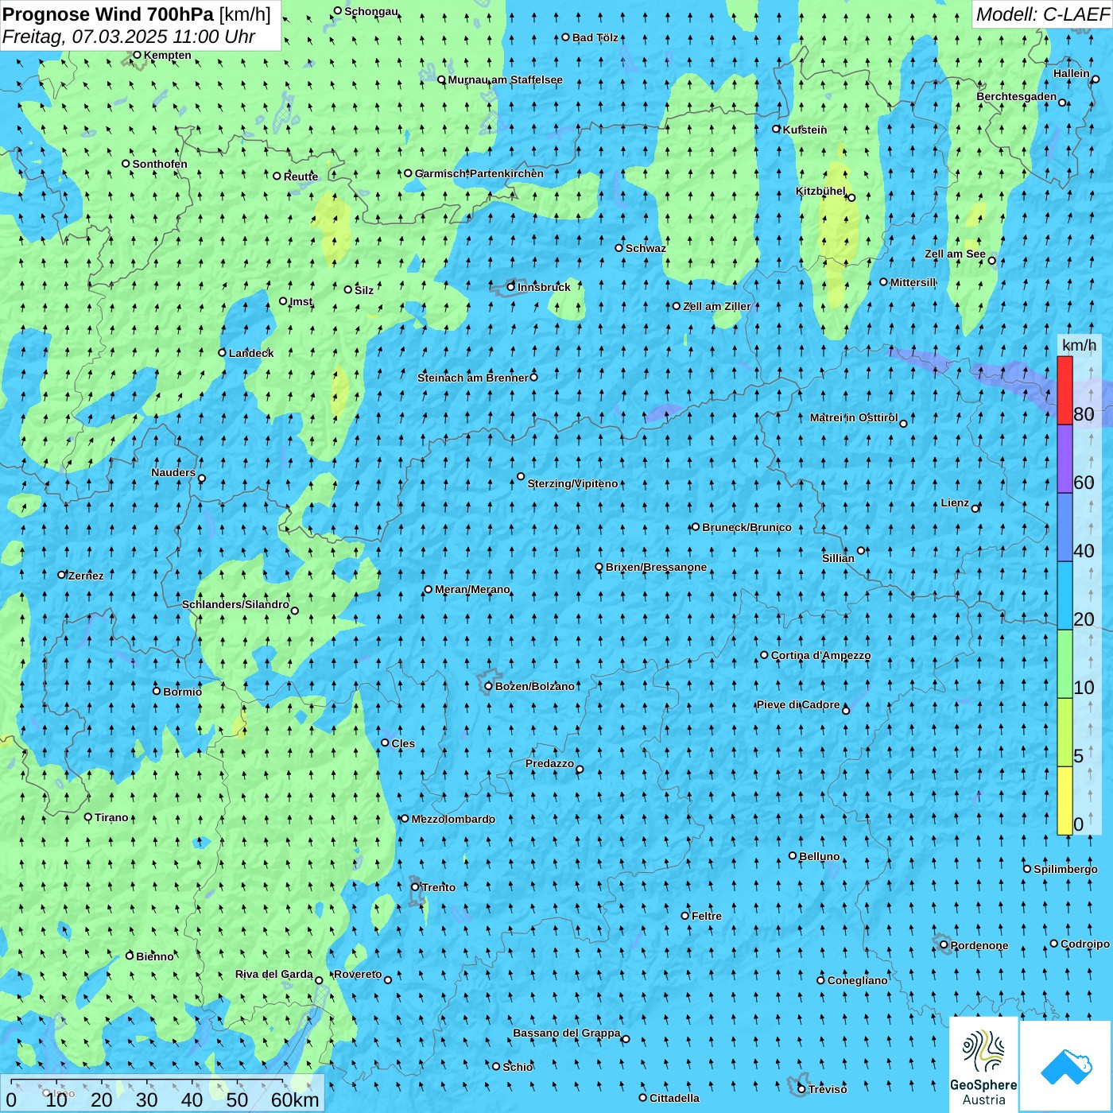Image resolution: width=1113 pixels, height=1113 pixels.
Task: Click the 'Berchtesgaden' label
Action: click(x=1017, y=96)
